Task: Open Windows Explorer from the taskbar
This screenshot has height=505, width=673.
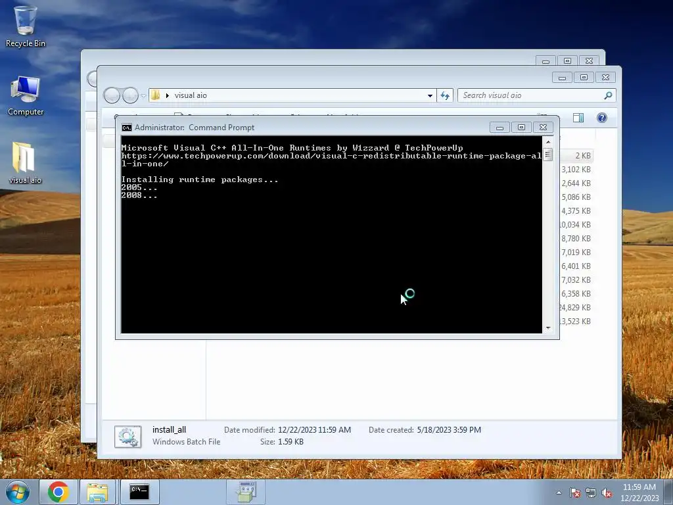Action: click(97, 492)
